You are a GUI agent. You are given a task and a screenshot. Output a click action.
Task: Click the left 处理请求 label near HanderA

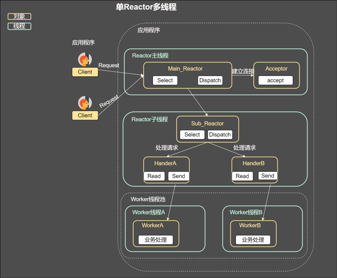(x=167, y=148)
